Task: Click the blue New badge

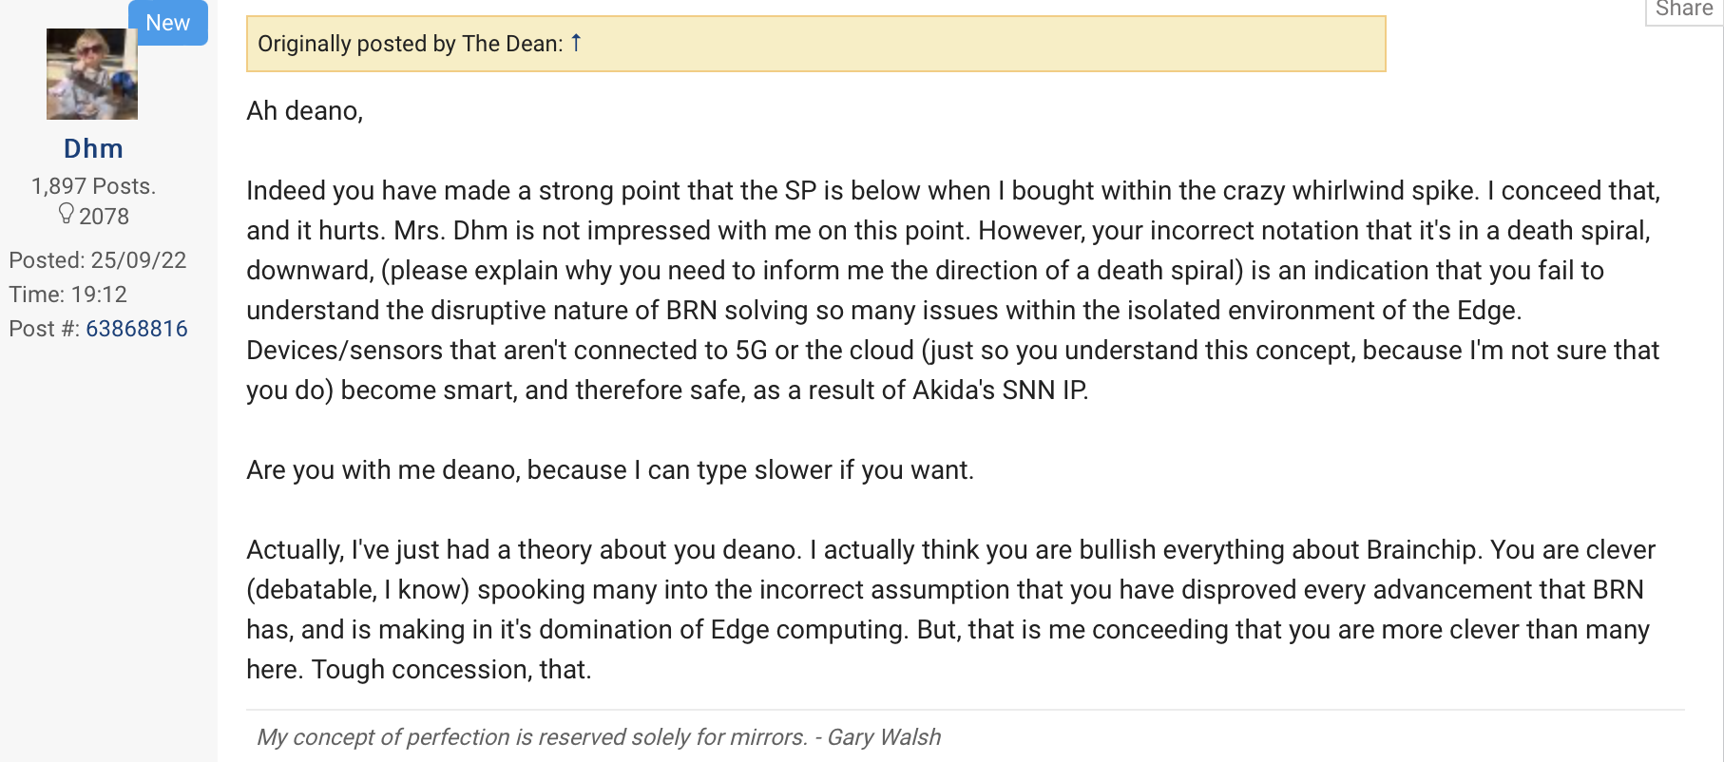Action: coord(168,23)
